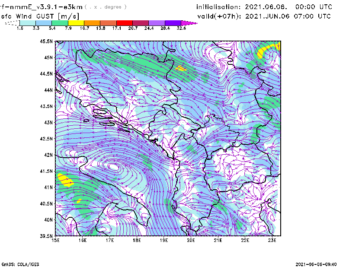Click the 41N latitude label

[48, 187]
